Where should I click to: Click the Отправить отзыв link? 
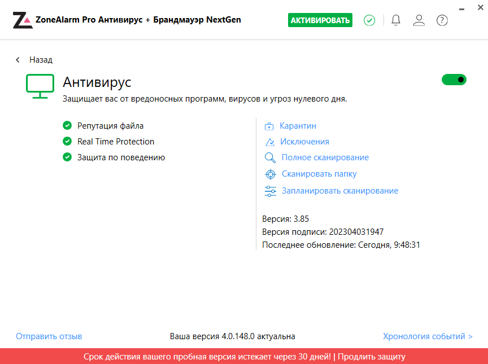49,336
